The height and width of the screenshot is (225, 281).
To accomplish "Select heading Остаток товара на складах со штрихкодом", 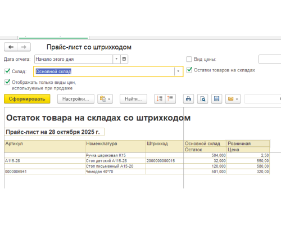I will click(98, 118).
